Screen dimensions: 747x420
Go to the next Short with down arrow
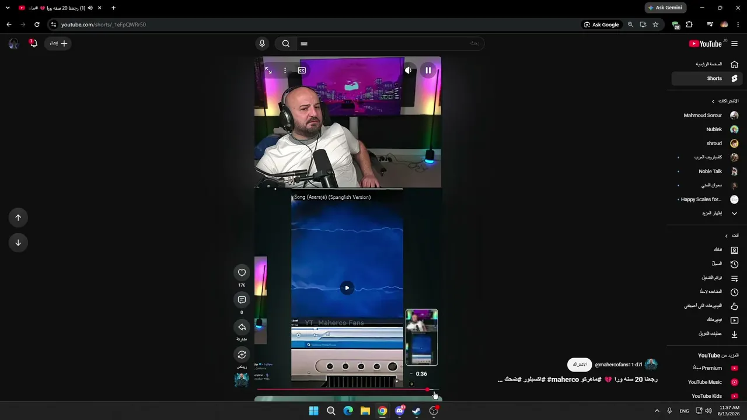(x=18, y=243)
